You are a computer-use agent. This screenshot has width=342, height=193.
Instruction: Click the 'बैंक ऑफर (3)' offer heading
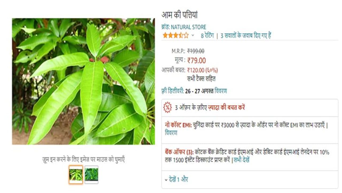(179, 152)
